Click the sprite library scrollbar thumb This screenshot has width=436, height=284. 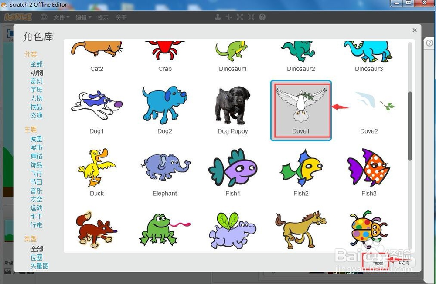410,126
